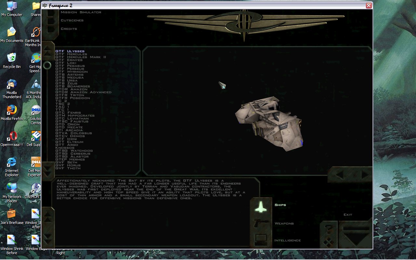This screenshot has height=260, width=416.
Task: Select the My Documents desktop icon
Action: [x=12, y=35]
